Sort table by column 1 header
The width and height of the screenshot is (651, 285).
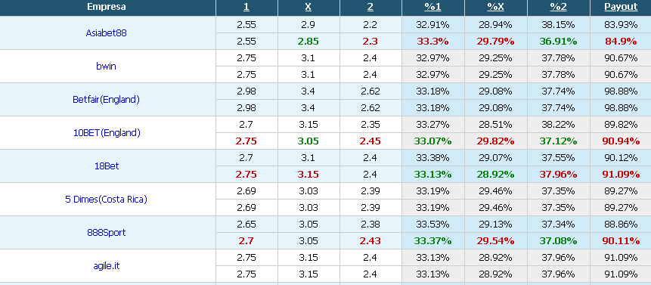(246, 7)
